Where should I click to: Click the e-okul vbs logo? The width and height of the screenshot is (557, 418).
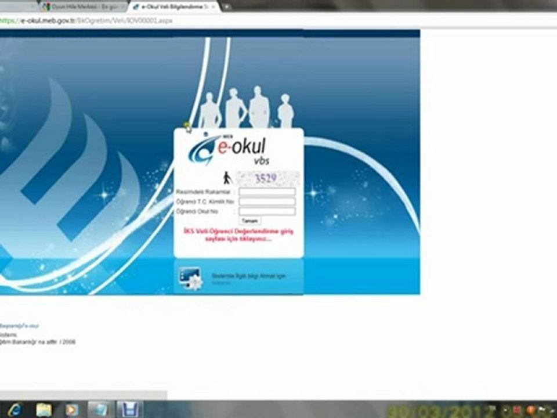(227, 150)
